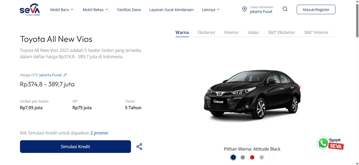
Task: Expand the Mobil Bekas dropdown
Action: [95, 9]
